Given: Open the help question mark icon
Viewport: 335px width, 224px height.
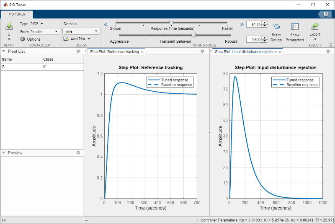Looking at the screenshot, I should point(326,14).
